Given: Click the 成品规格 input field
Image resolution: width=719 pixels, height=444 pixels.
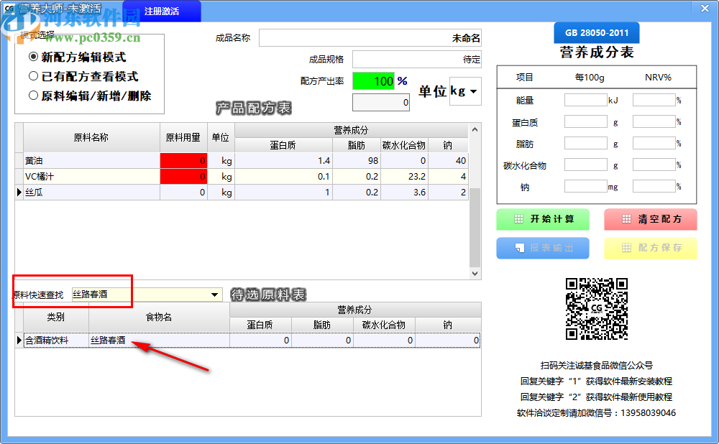Looking at the screenshot, I should click(x=417, y=59).
